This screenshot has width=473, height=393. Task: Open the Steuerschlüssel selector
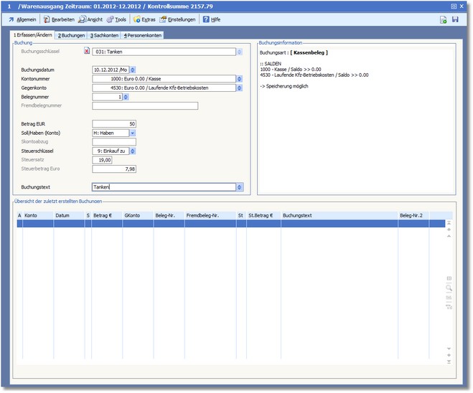point(132,151)
